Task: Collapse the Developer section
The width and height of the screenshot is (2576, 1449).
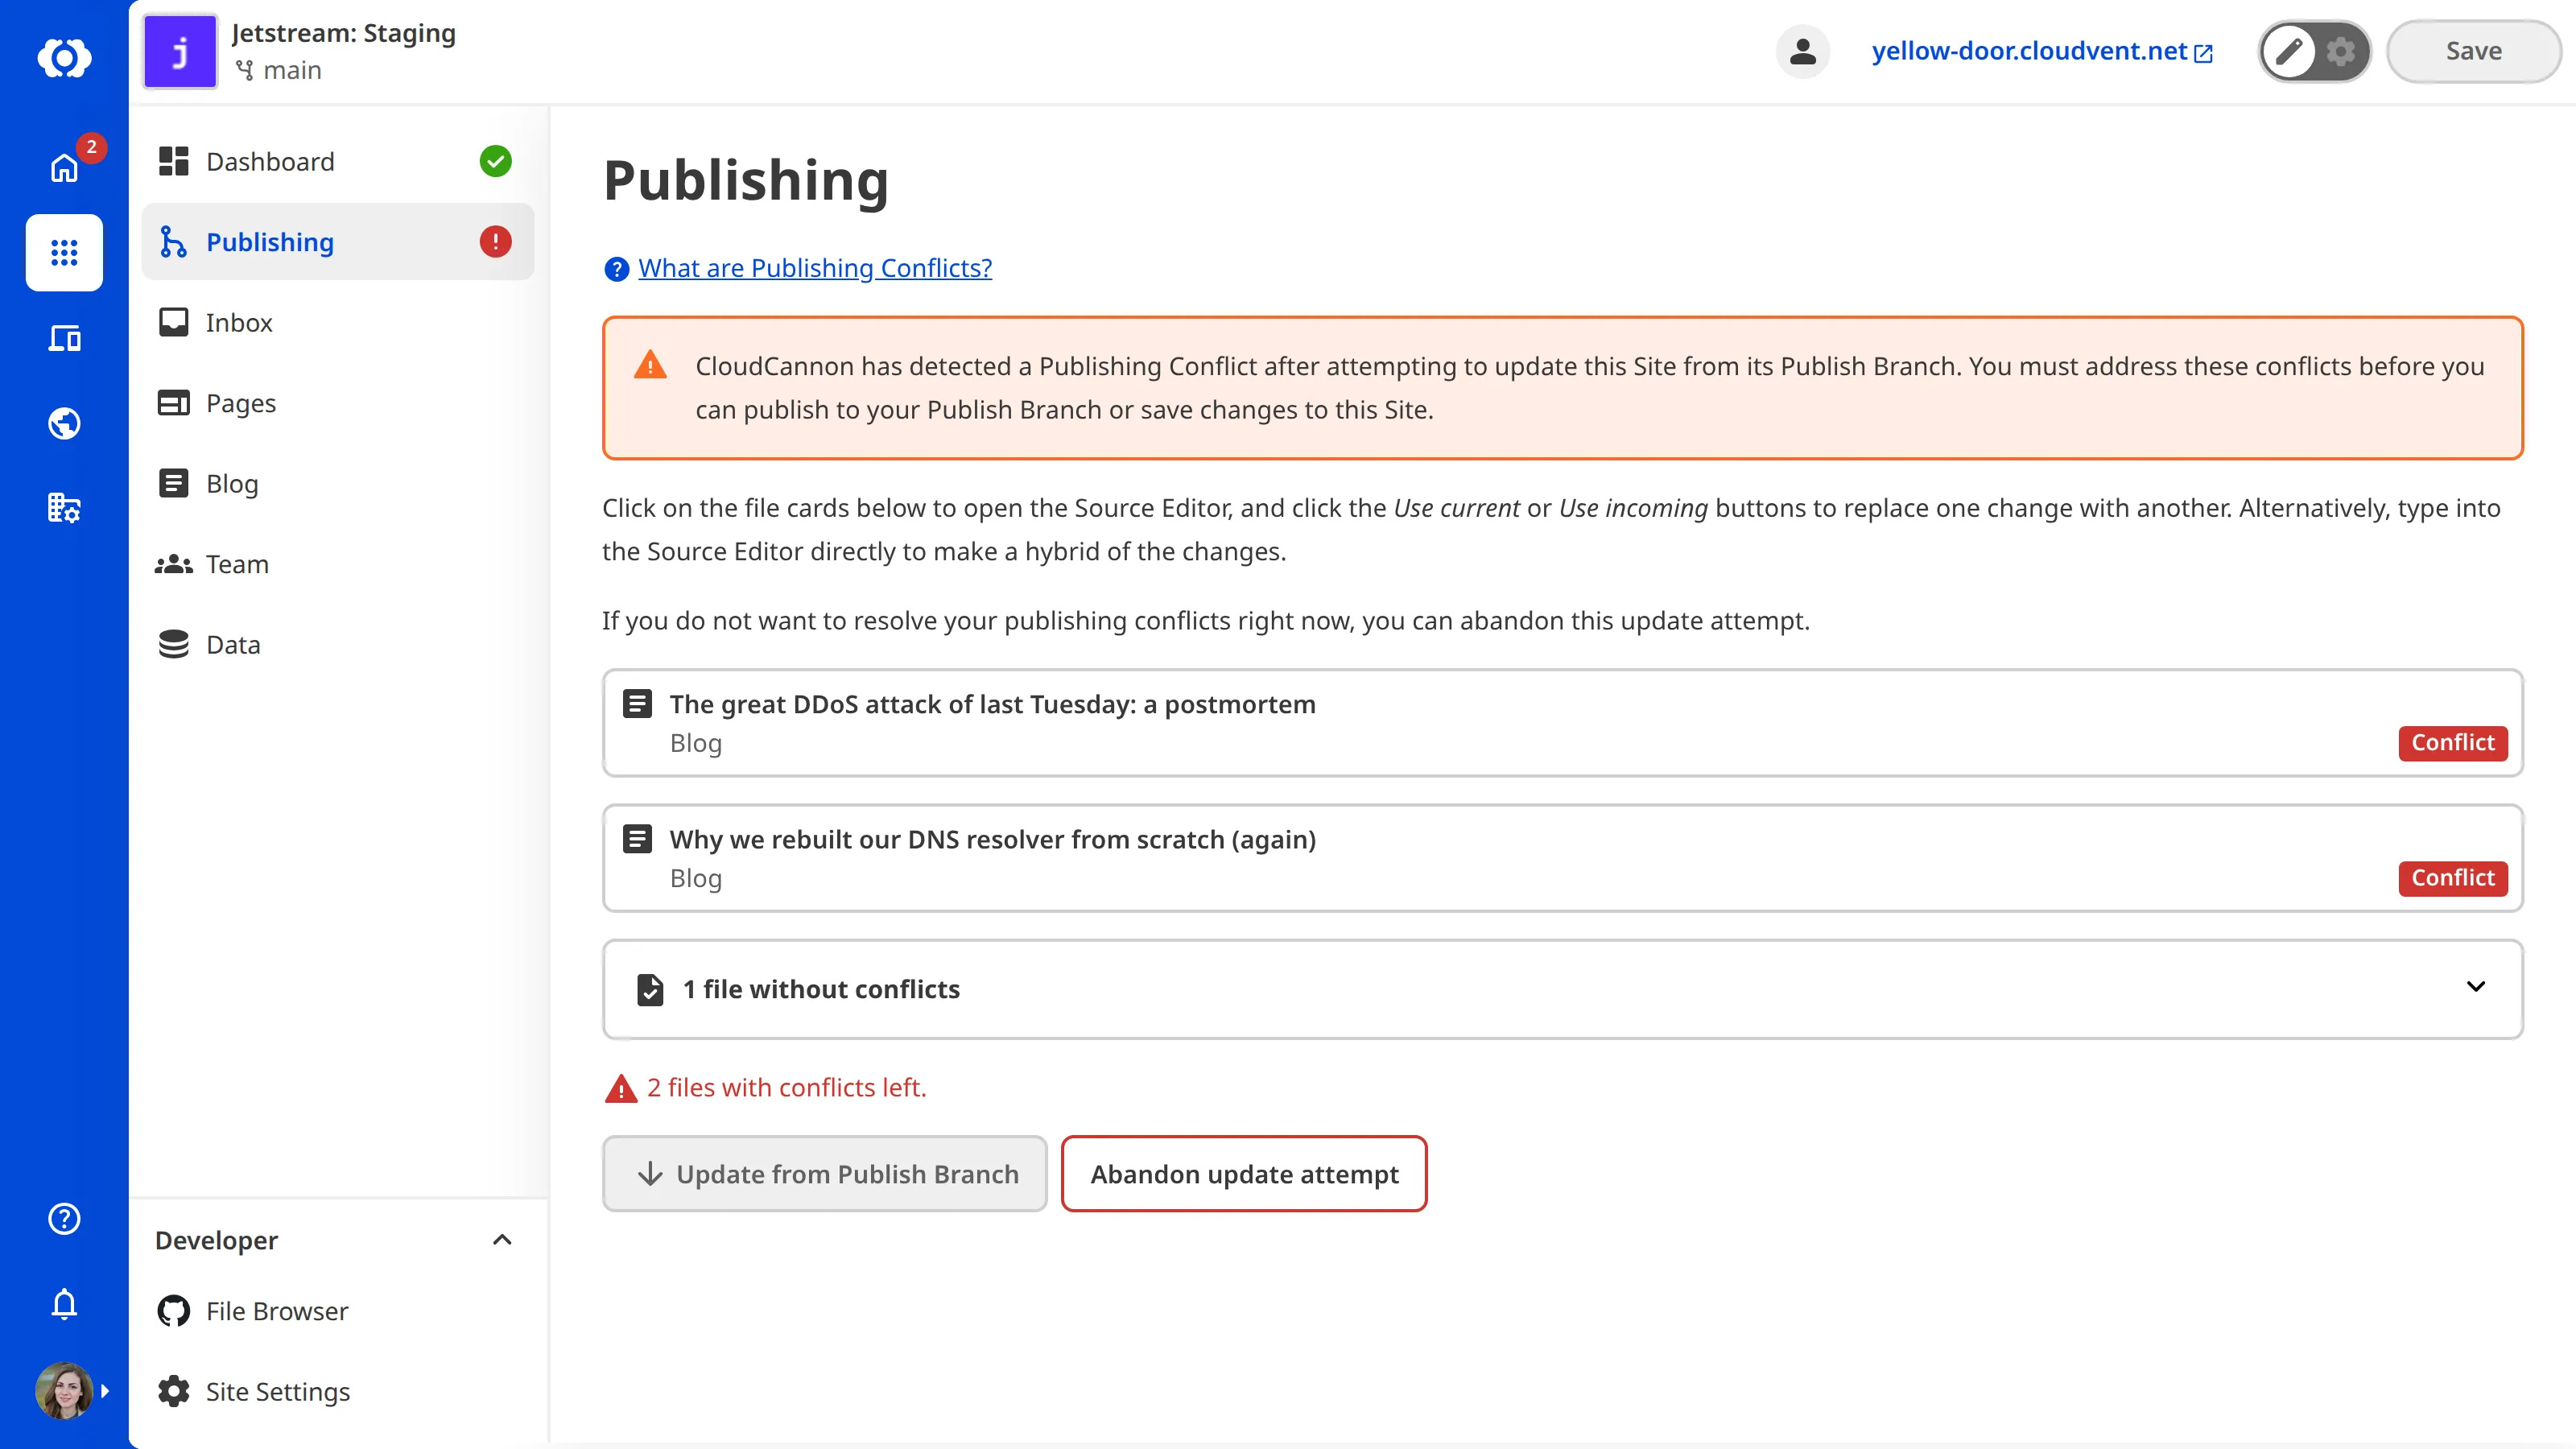Action: coord(502,1240)
